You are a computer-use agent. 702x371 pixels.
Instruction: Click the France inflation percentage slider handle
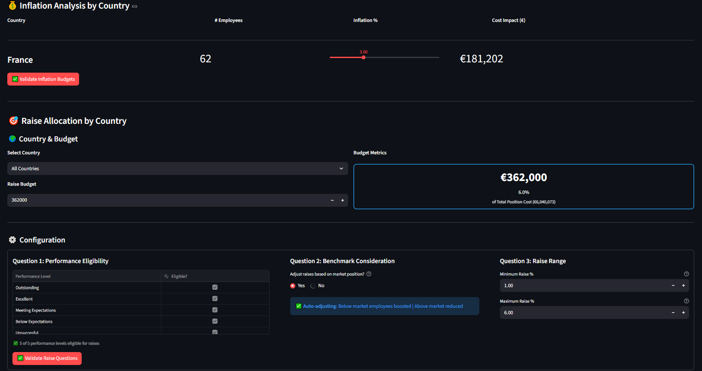tap(364, 57)
